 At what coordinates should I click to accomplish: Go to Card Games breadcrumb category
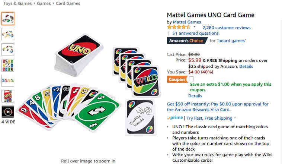68,3
